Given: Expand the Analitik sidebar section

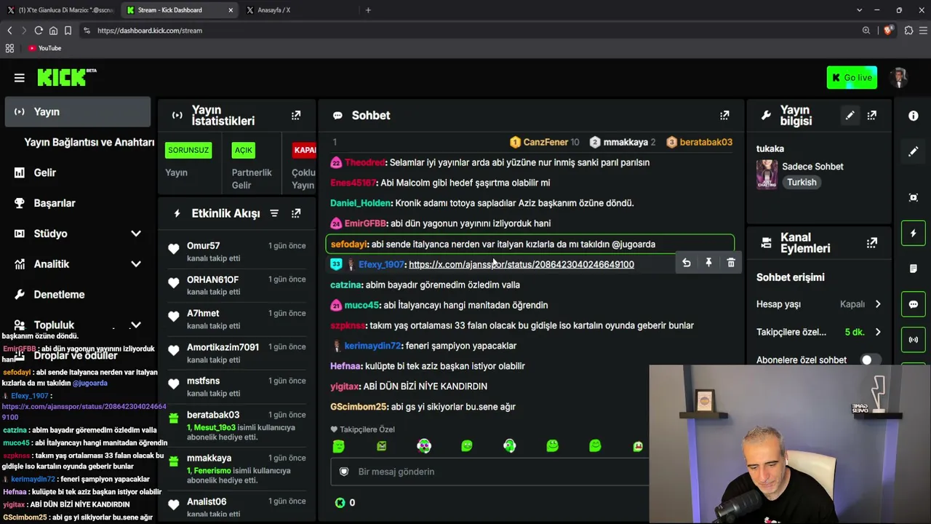Looking at the screenshot, I should coord(135,264).
